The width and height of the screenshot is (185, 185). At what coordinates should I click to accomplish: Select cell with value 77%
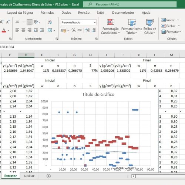[90, 71]
